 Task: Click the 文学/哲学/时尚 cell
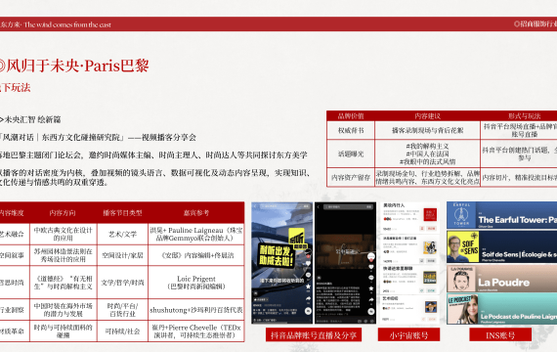(x=122, y=283)
